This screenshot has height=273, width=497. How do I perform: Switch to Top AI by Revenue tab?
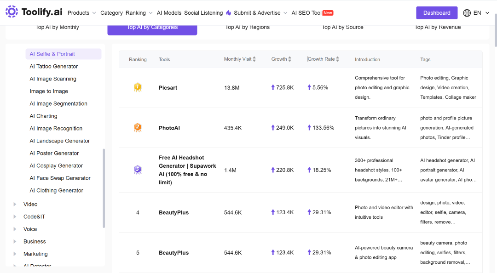pos(438,28)
